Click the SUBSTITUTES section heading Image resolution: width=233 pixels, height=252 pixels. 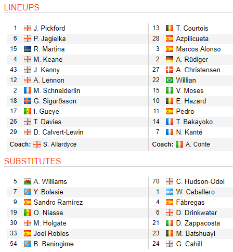click(33, 161)
